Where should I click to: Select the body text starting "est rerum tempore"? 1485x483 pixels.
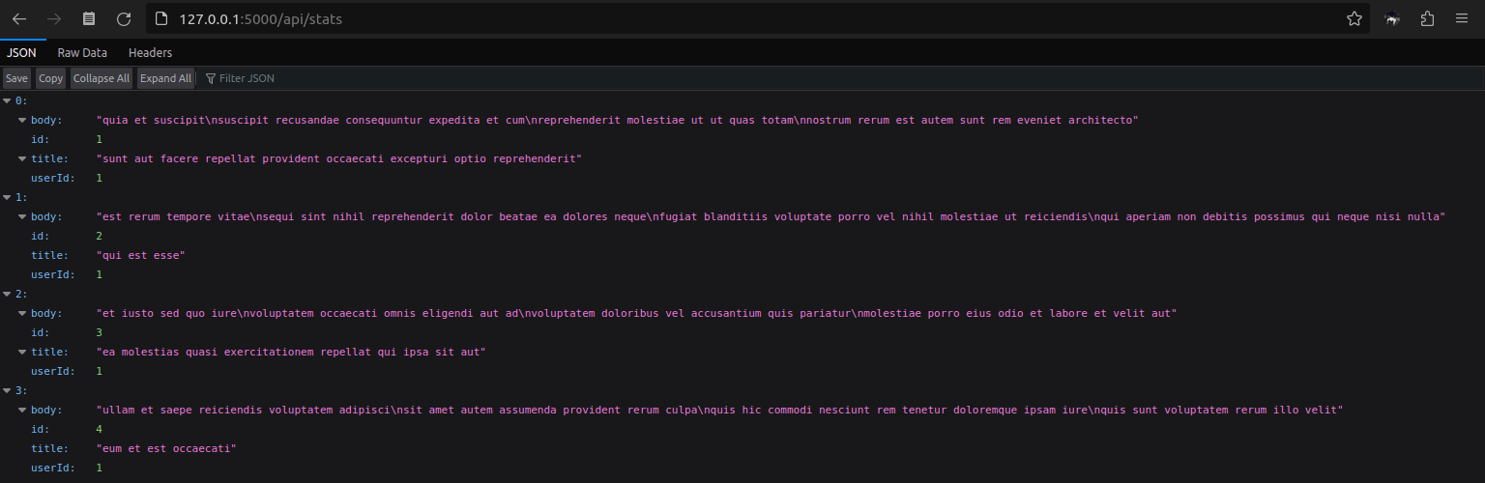click(x=771, y=216)
